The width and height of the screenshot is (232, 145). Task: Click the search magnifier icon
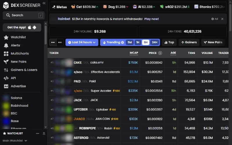(x=8, y=15)
